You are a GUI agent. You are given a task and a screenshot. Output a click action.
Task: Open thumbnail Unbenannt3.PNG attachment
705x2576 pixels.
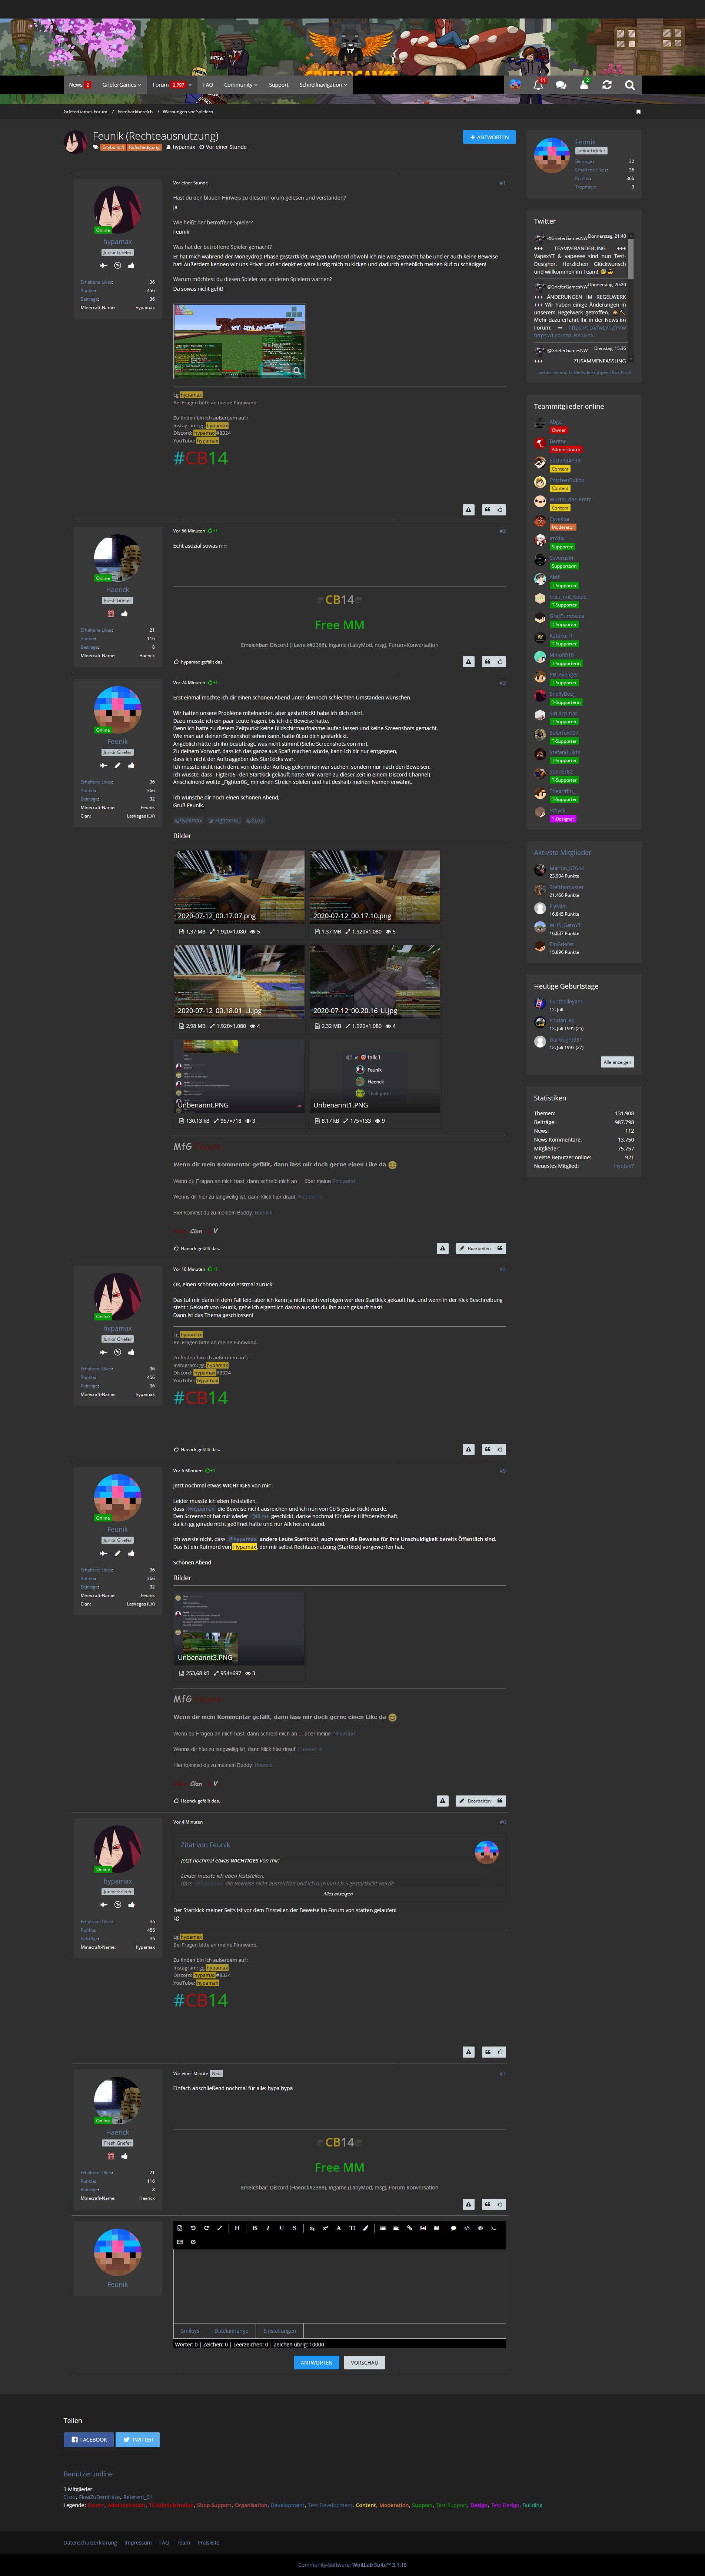point(239,1628)
